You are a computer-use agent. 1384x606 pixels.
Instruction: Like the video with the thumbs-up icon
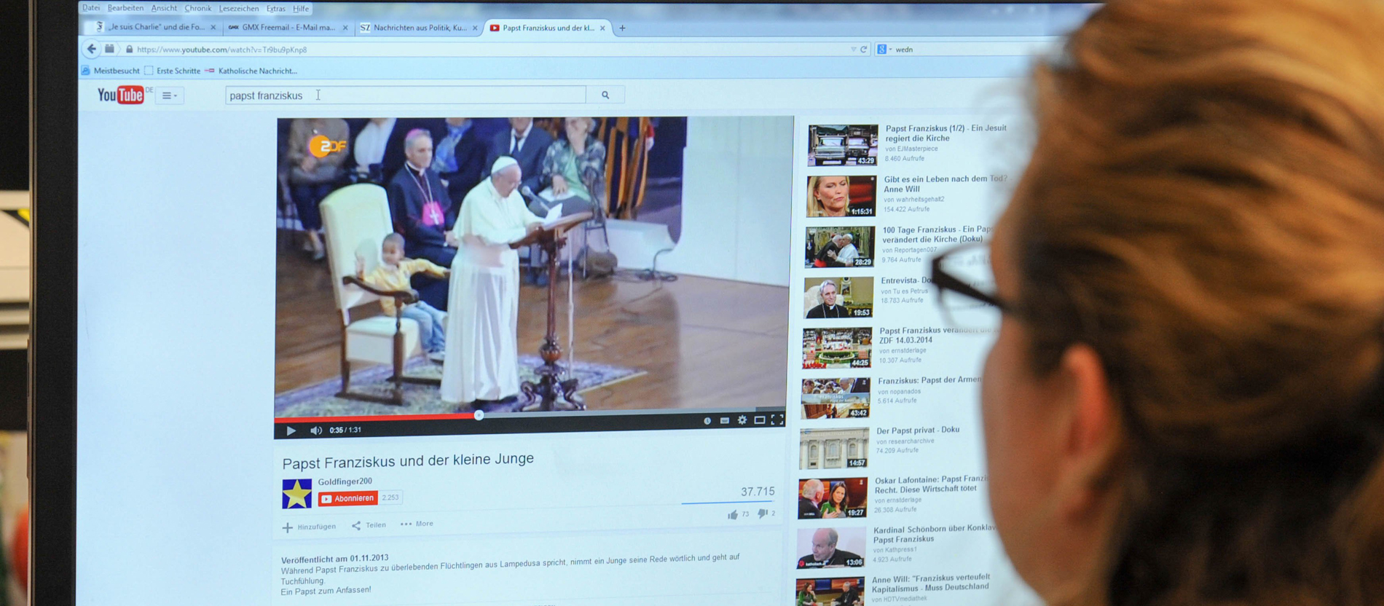(x=733, y=515)
